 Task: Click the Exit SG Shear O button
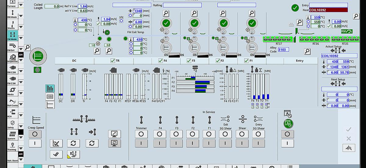point(225,134)
